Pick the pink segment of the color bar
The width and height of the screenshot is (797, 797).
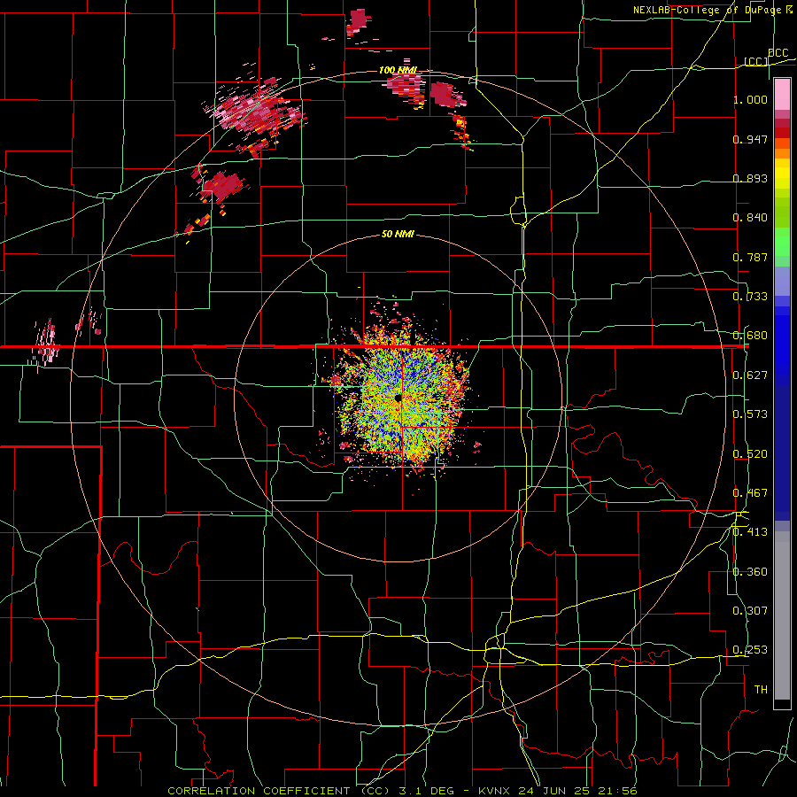point(782,94)
